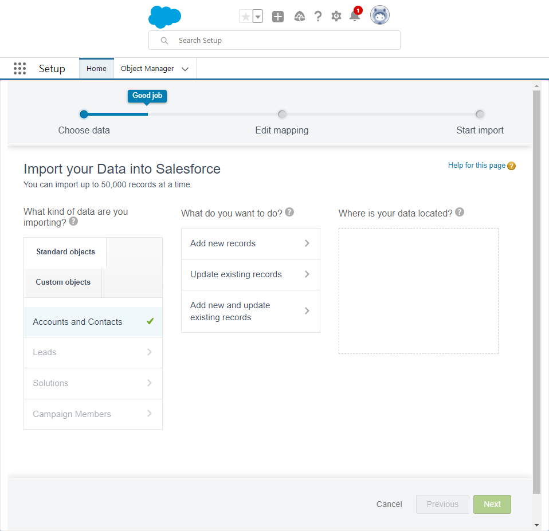The image size is (549, 531).
Task: Click the Cancel button
Action: (389, 505)
